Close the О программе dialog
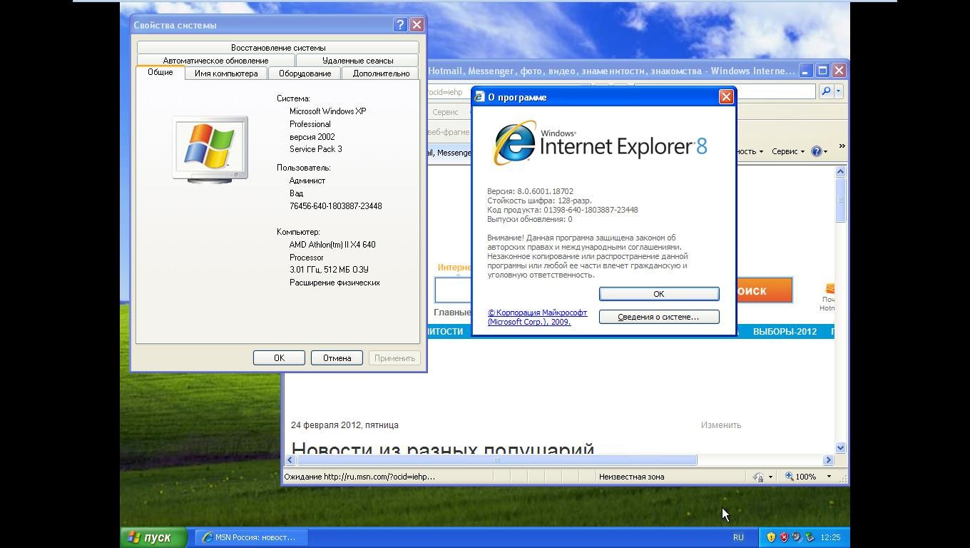970x548 pixels. [x=726, y=97]
